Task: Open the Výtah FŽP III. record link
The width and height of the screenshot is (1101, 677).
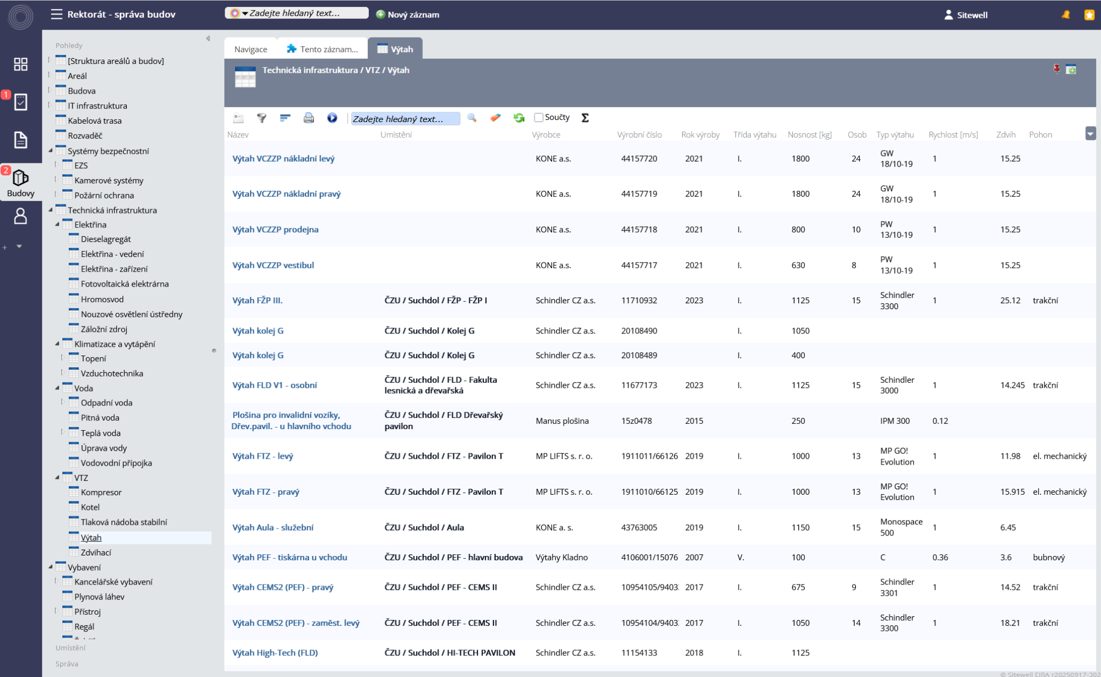Action: [257, 301]
